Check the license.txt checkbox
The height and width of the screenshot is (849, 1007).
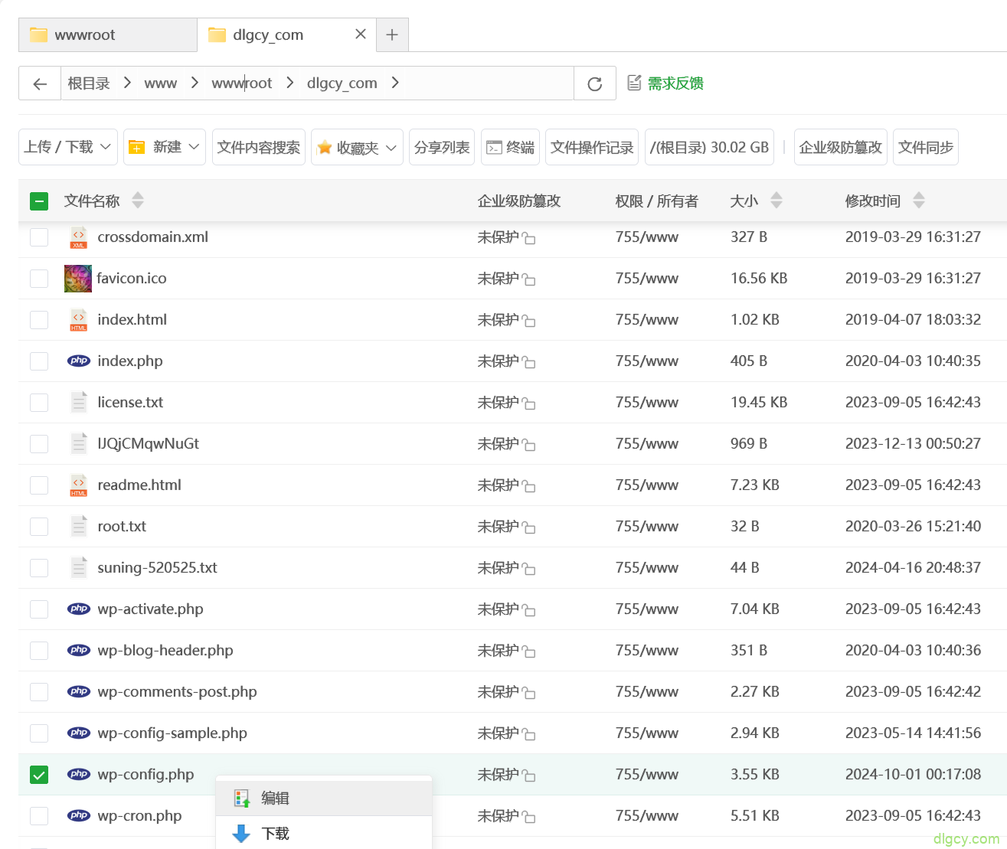pos(39,403)
